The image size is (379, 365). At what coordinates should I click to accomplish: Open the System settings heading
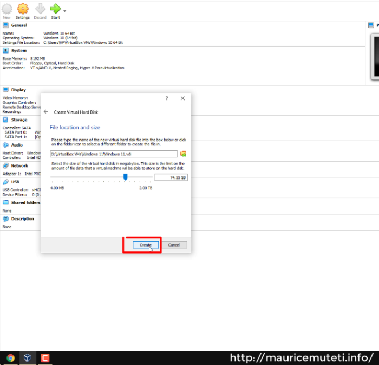(x=19, y=50)
